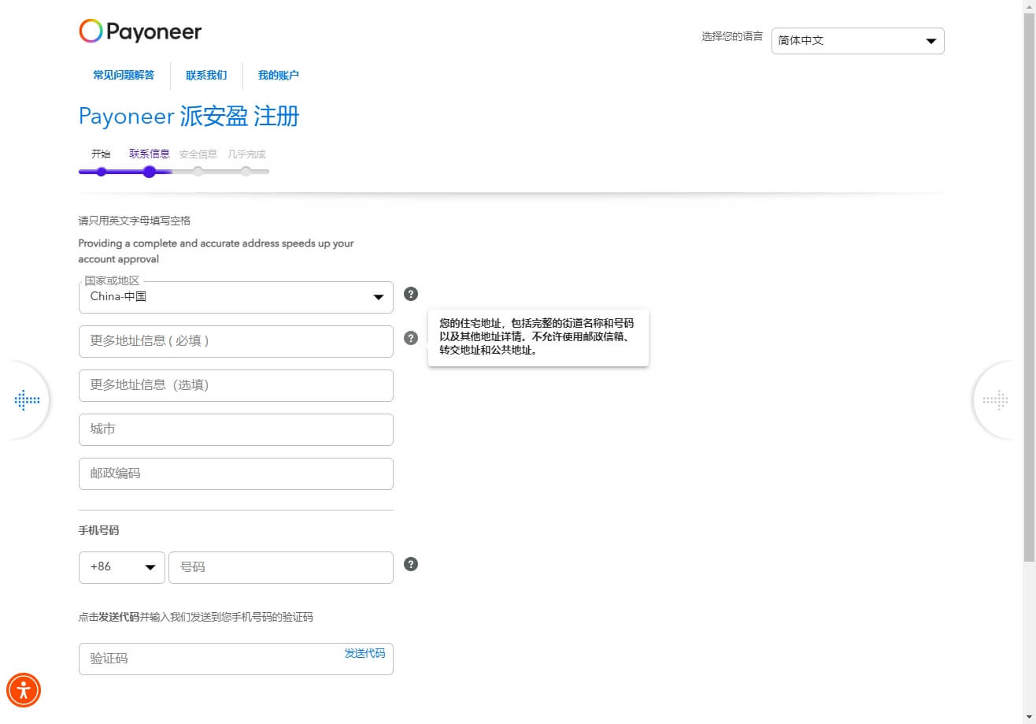This screenshot has width=1036, height=724.
Task: Open the accessibility options icon
Action: pos(24,690)
